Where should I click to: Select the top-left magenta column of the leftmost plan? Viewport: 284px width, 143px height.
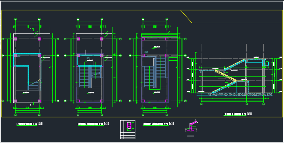tap(15, 39)
